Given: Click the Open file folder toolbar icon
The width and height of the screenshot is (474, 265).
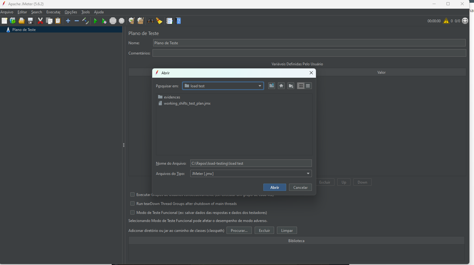Looking at the screenshot, I should [21, 21].
